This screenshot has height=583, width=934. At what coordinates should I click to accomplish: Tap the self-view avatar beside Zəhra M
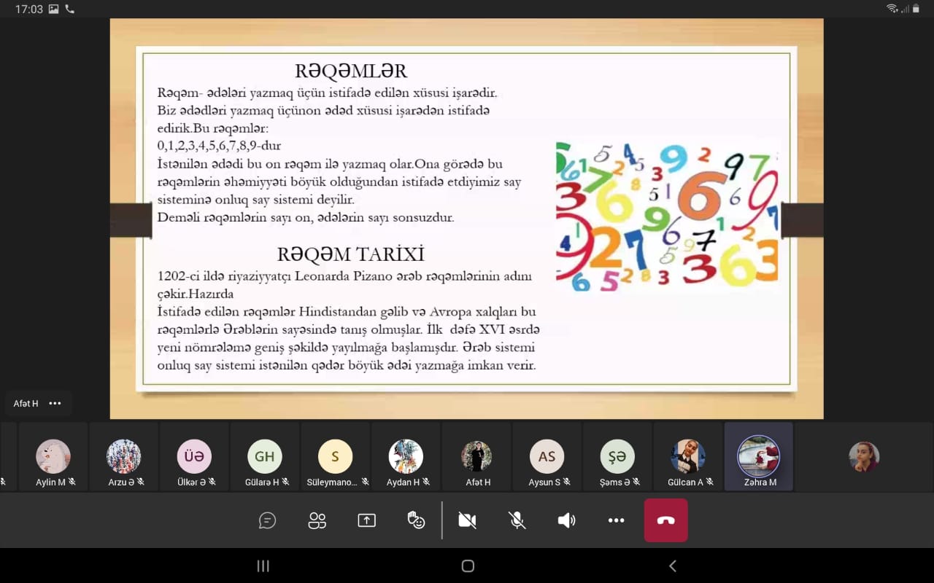point(864,457)
